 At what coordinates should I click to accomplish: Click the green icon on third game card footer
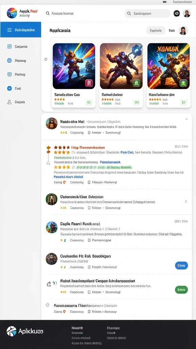click(183, 102)
